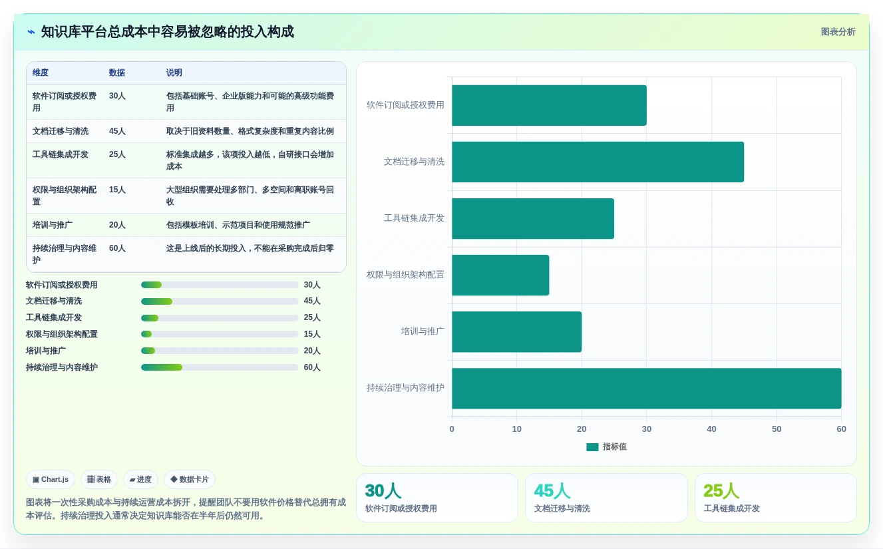Click the 工具链集成开发 progress bar
Image resolution: width=883 pixels, height=549 pixels.
click(x=220, y=318)
